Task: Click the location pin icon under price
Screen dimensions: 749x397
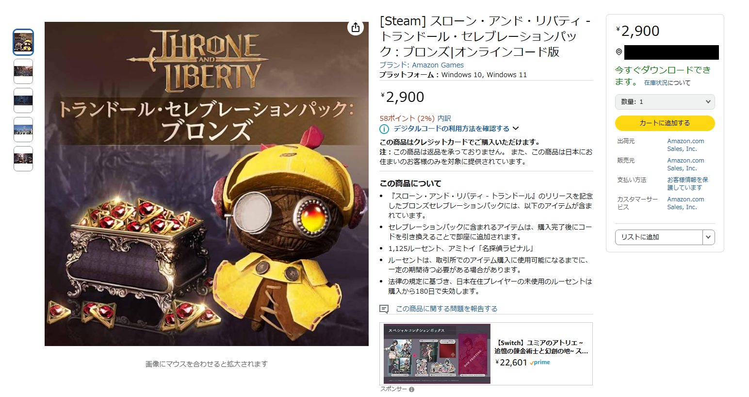Action: click(x=619, y=52)
